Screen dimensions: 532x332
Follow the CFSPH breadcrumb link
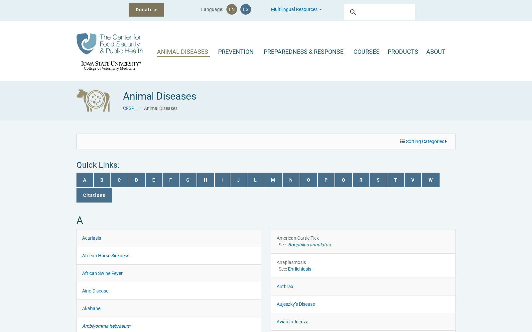pos(130,108)
